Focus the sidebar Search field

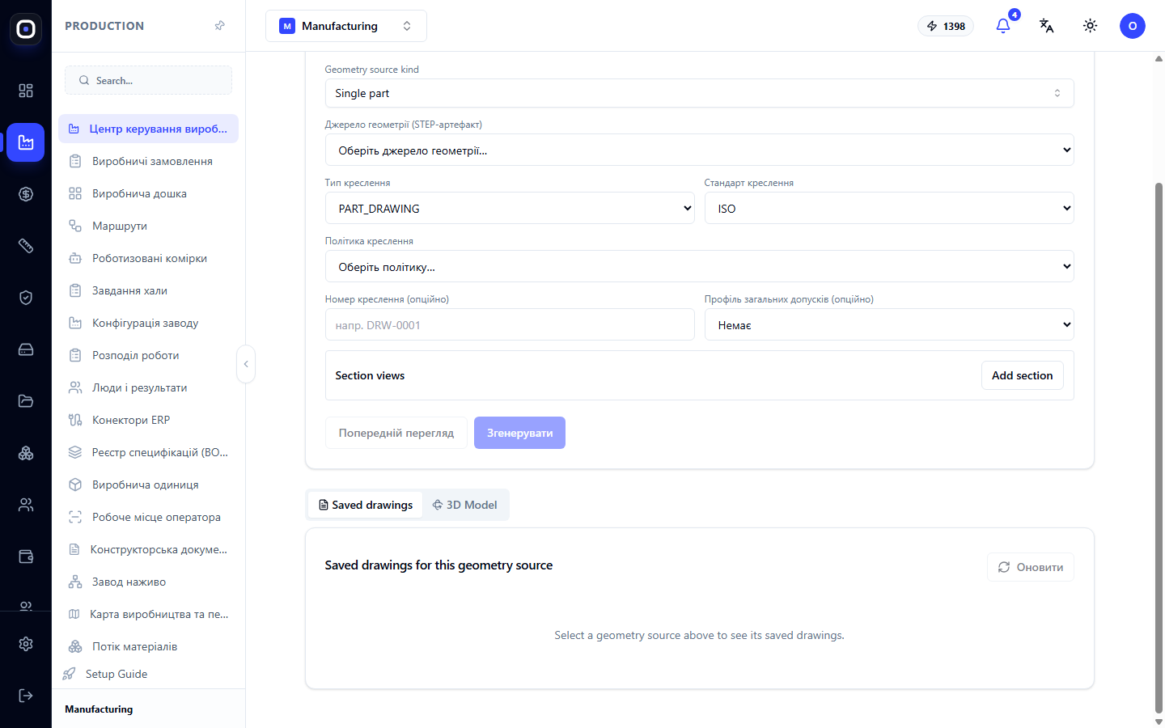(x=148, y=80)
